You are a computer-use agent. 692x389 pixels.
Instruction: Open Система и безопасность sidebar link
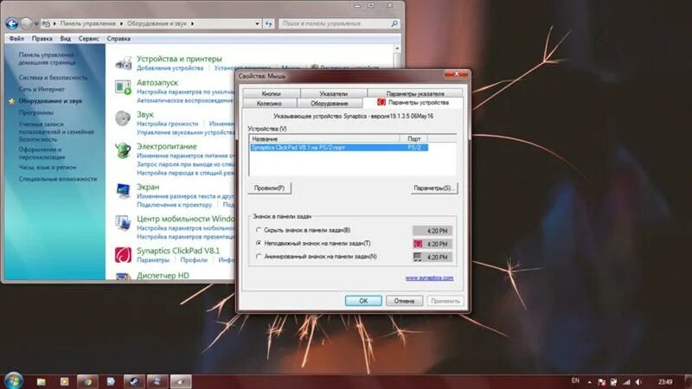coord(53,77)
